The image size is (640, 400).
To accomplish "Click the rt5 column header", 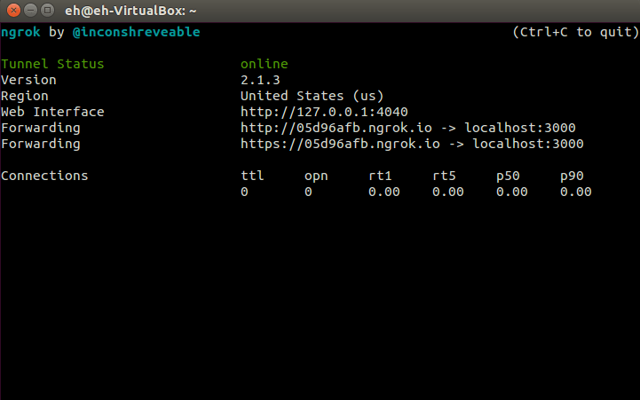I will [444, 176].
